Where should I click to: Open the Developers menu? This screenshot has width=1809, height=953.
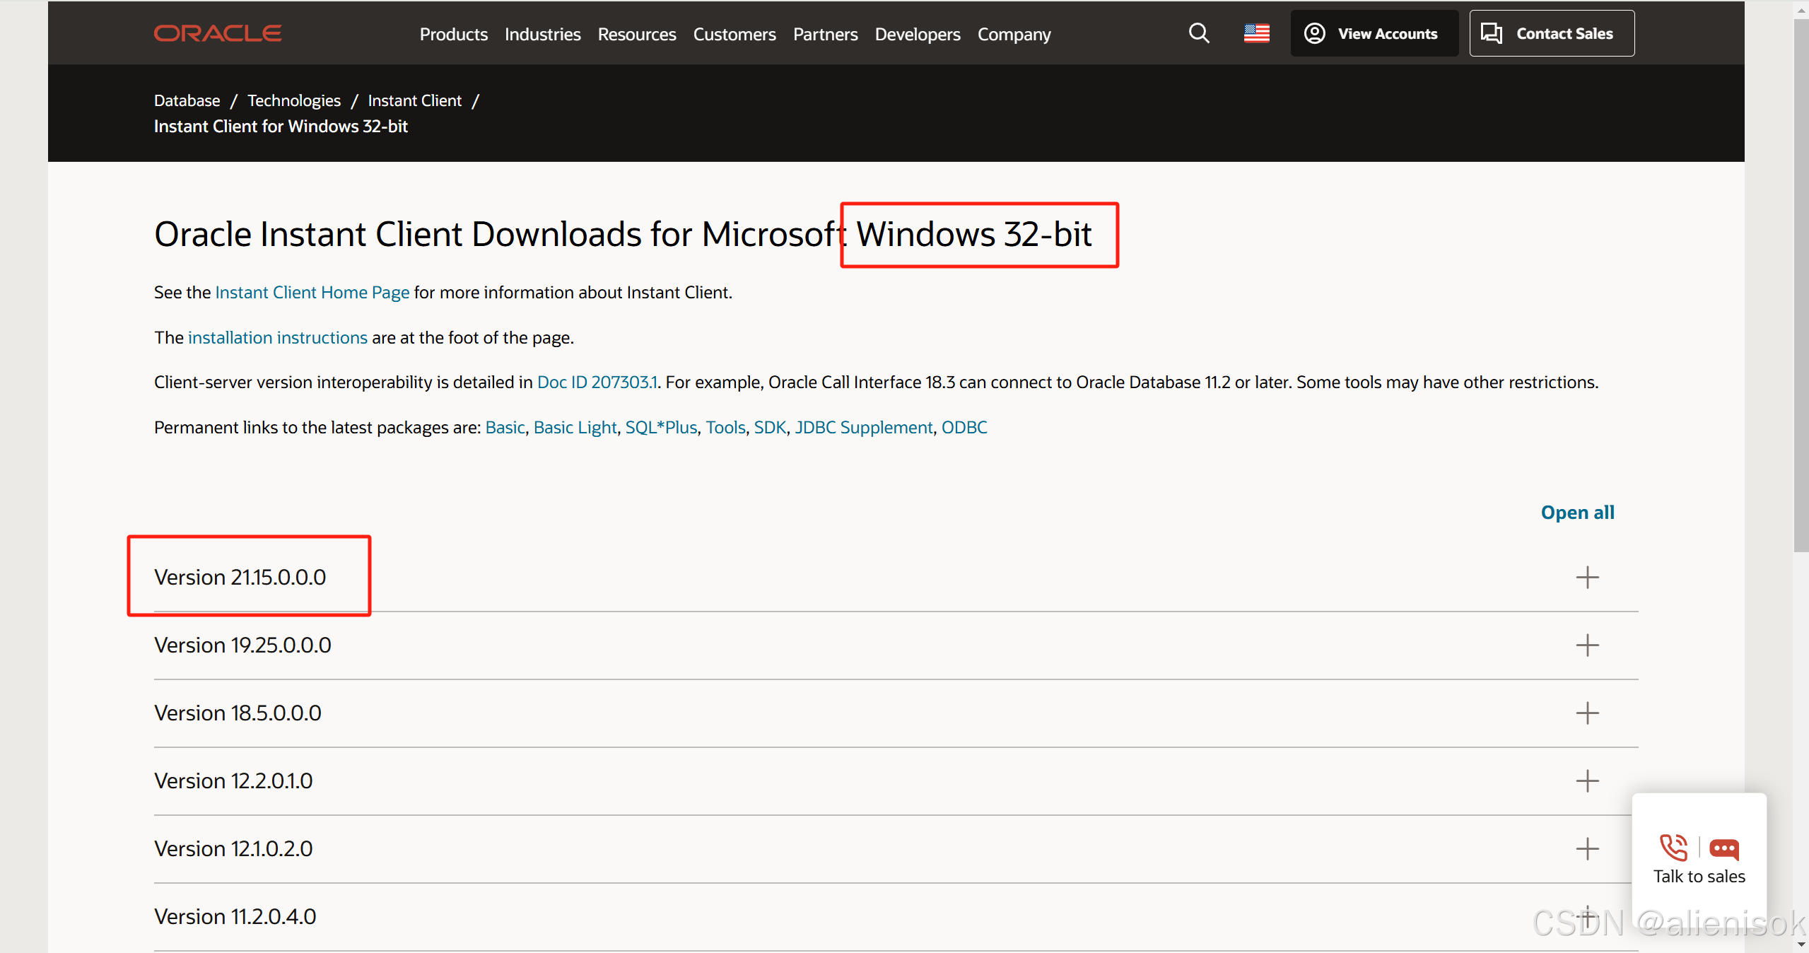click(917, 34)
